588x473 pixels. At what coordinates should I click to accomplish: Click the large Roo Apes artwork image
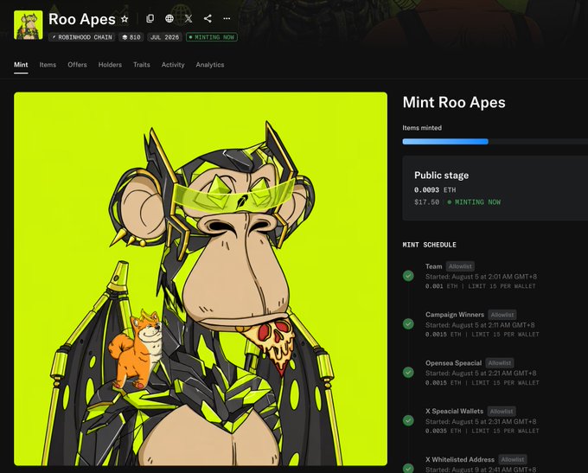(201, 278)
